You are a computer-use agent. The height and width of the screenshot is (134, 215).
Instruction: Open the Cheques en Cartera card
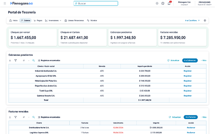[x=82, y=37]
